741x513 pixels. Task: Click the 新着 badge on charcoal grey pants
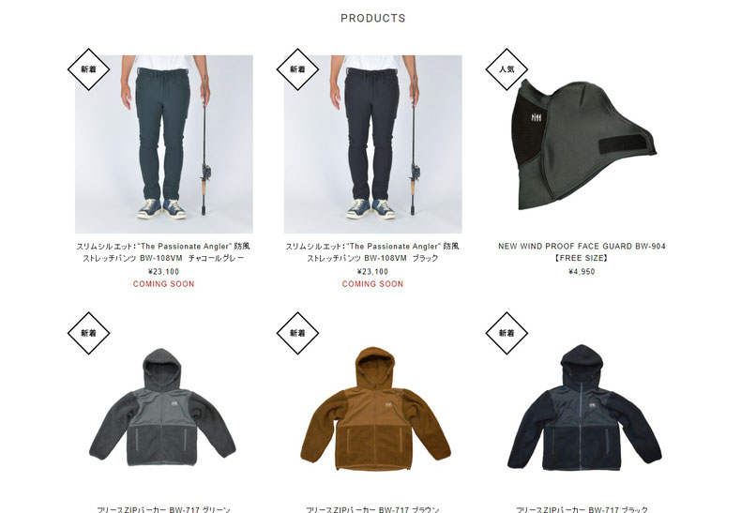[x=88, y=69]
